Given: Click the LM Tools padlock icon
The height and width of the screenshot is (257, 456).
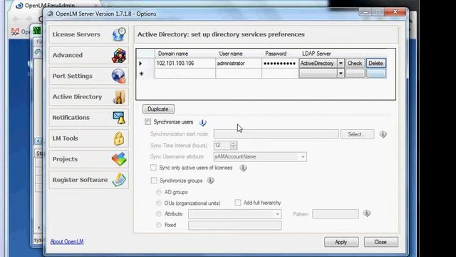Looking at the screenshot, I should tap(119, 138).
